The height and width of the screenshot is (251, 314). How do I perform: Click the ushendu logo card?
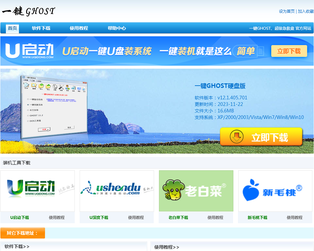point(117,191)
